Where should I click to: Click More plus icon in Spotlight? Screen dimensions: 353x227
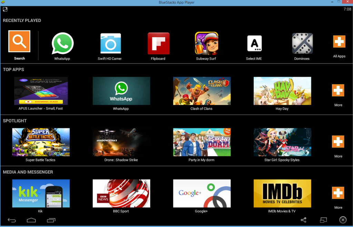pyautogui.click(x=338, y=141)
